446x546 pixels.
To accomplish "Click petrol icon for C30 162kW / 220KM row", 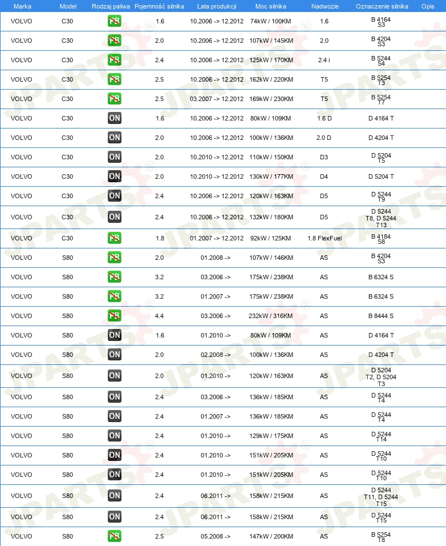I will pyautogui.click(x=115, y=79).
